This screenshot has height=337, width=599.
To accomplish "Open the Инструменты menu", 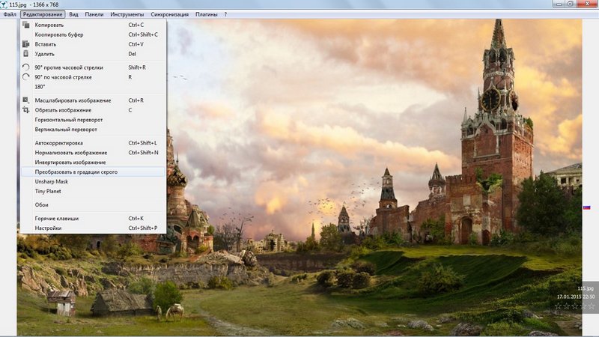I will coord(127,14).
